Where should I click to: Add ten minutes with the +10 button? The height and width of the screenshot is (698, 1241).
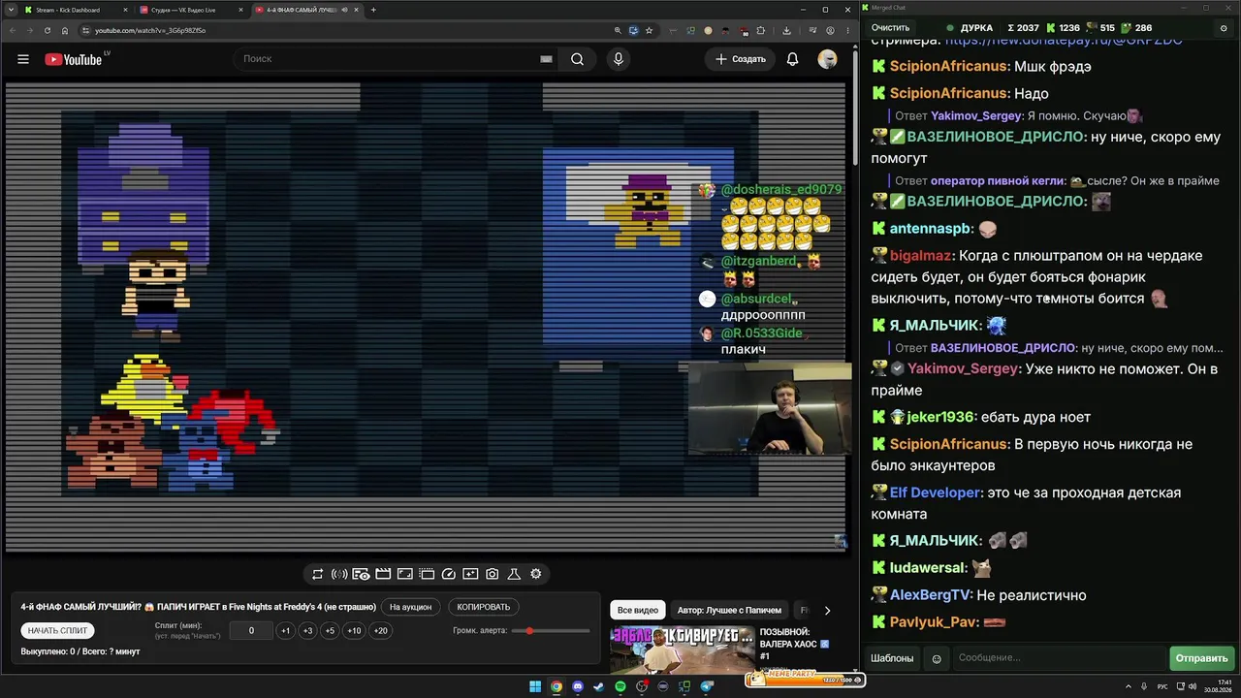pos(354,631)
